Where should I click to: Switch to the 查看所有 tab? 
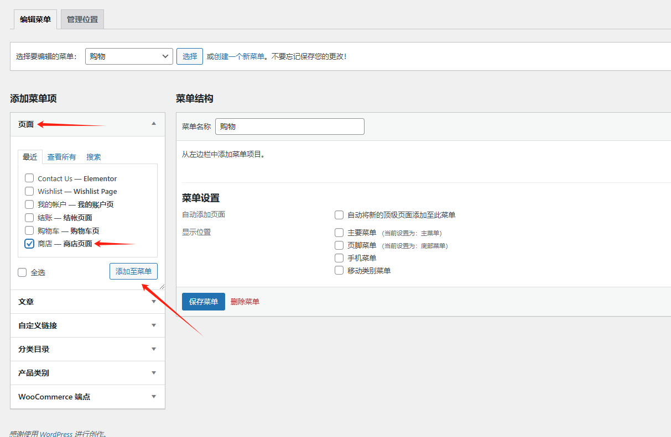click(61, 156)
